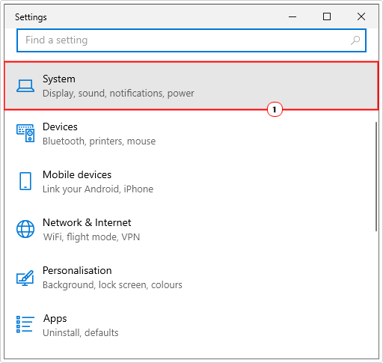Open the Network & Internet title
The image size is (383, 363).
click(87, 222)
